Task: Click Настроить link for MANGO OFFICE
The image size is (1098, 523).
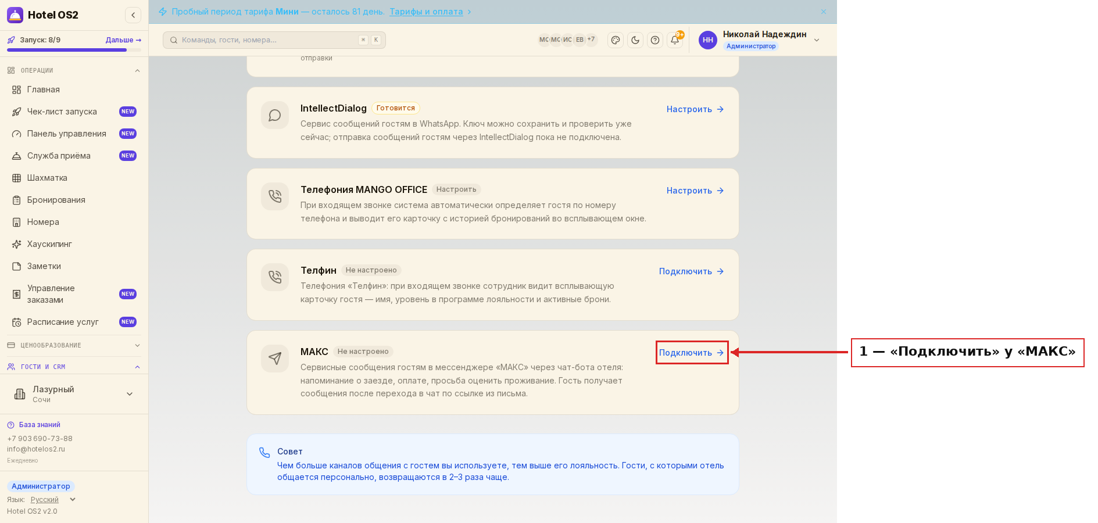Action: [695, 191]
